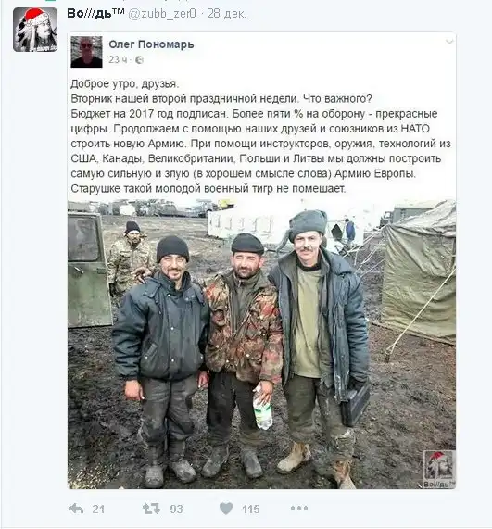
Task: Open the three-dots more options menu
Action: point(299,508)
